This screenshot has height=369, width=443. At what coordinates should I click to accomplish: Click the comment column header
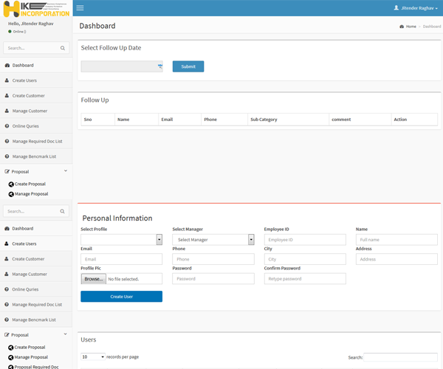click(x=360, y=120)
